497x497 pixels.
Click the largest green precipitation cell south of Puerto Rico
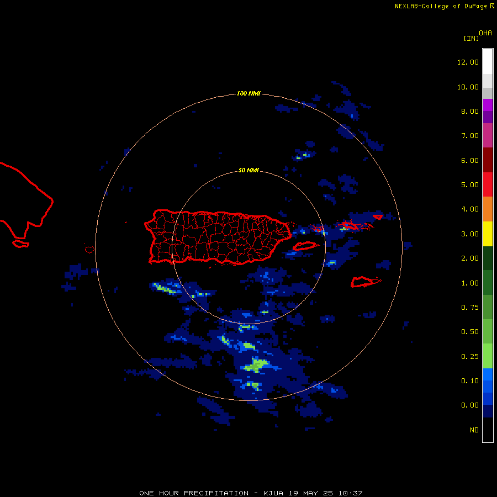257,365
